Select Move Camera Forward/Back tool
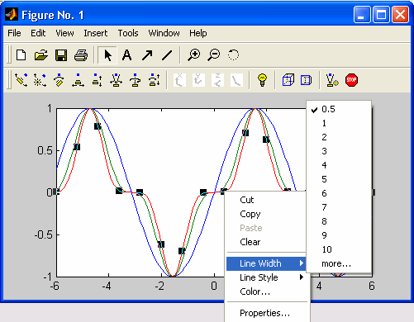Screen dimensions: 414x322 (x=97, y=80)
